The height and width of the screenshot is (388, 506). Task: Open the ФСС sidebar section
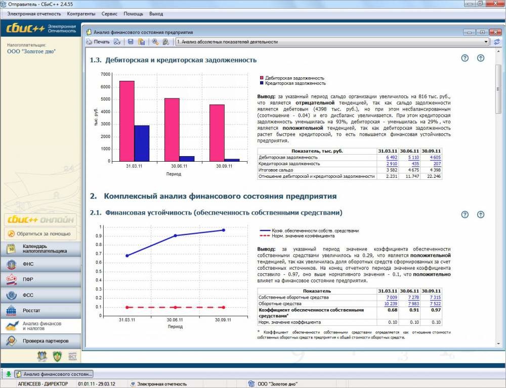click(x=40, y=295)
